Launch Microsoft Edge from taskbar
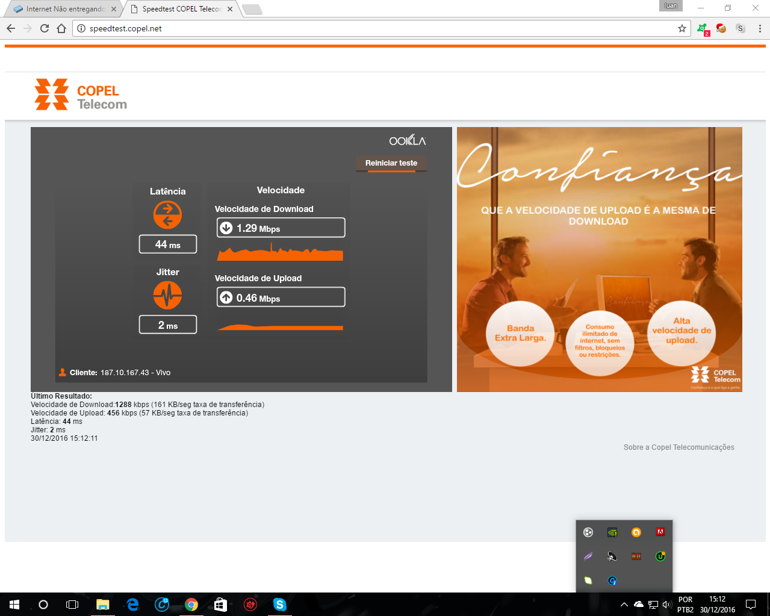Viewport: 770px width, 616px height. click(132, 605)
